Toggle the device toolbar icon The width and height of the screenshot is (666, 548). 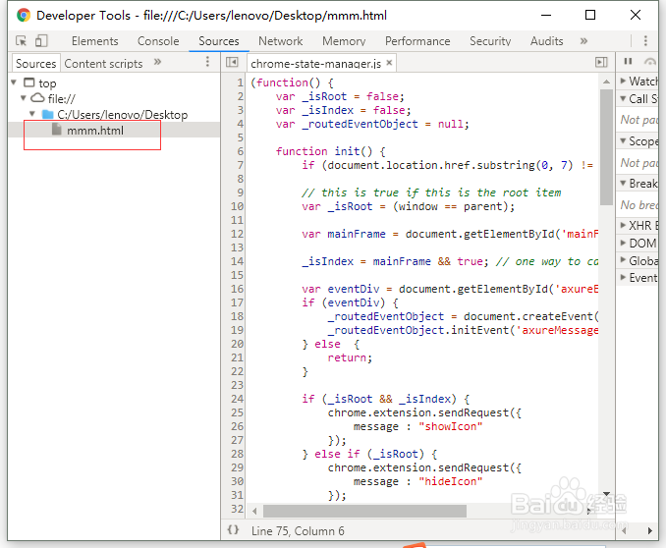41,41
